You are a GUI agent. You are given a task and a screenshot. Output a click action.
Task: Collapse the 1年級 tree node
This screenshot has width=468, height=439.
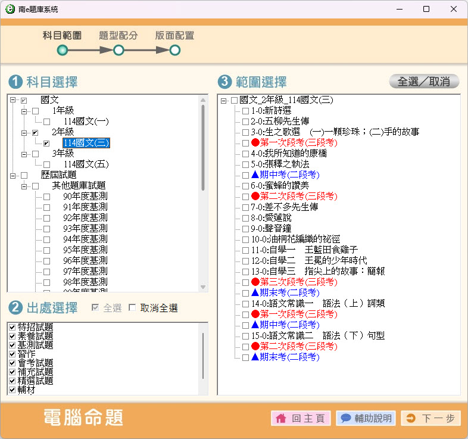(24, 111)
